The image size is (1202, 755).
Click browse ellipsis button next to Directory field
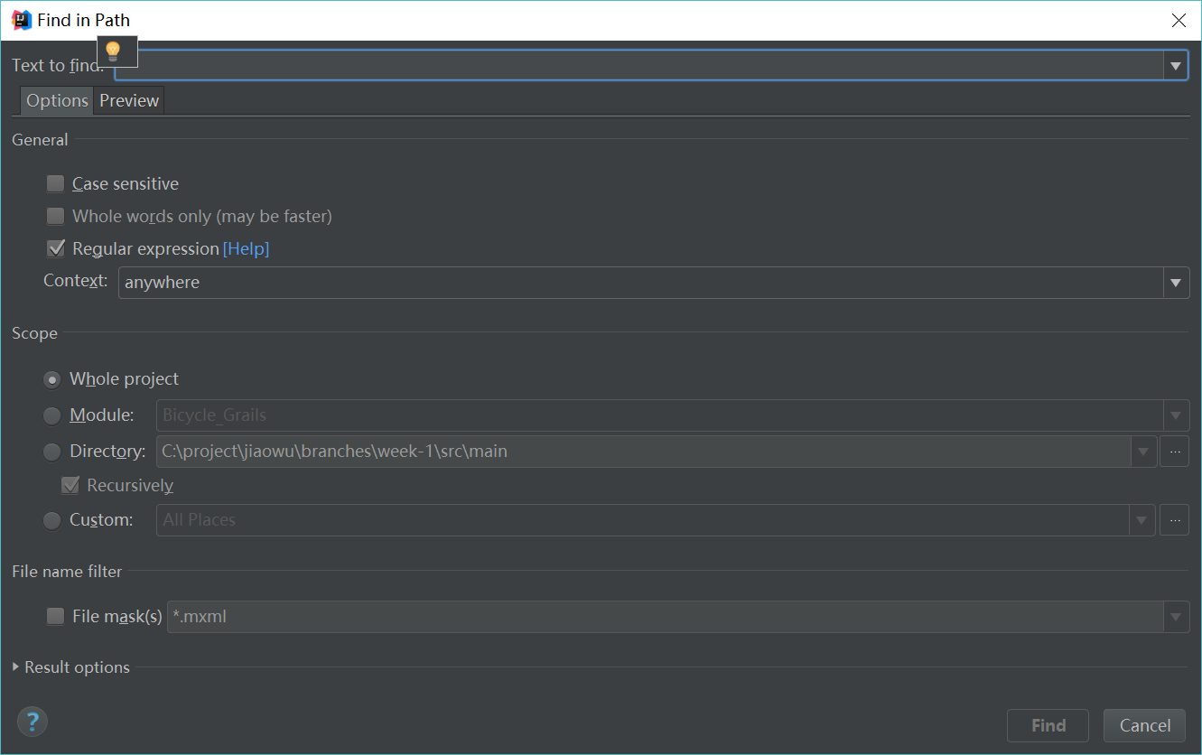tap(1174, 451)
